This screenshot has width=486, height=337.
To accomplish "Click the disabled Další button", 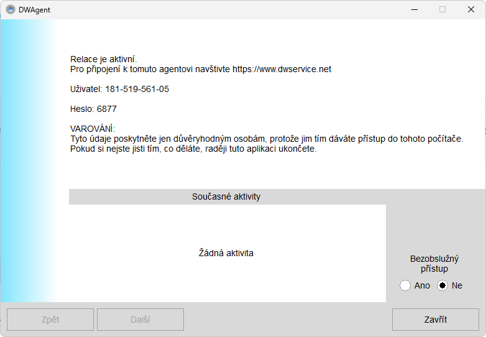I will pyautogui.click(x=140, y=320).
